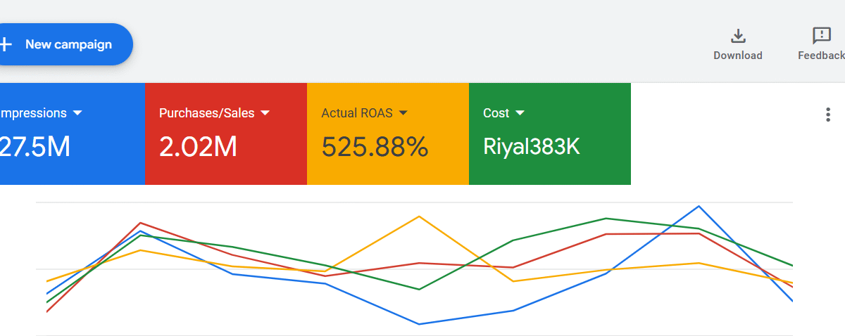Click the plus icon on New campaign
This screenshot has height=336, width=845.
[6, 44]
